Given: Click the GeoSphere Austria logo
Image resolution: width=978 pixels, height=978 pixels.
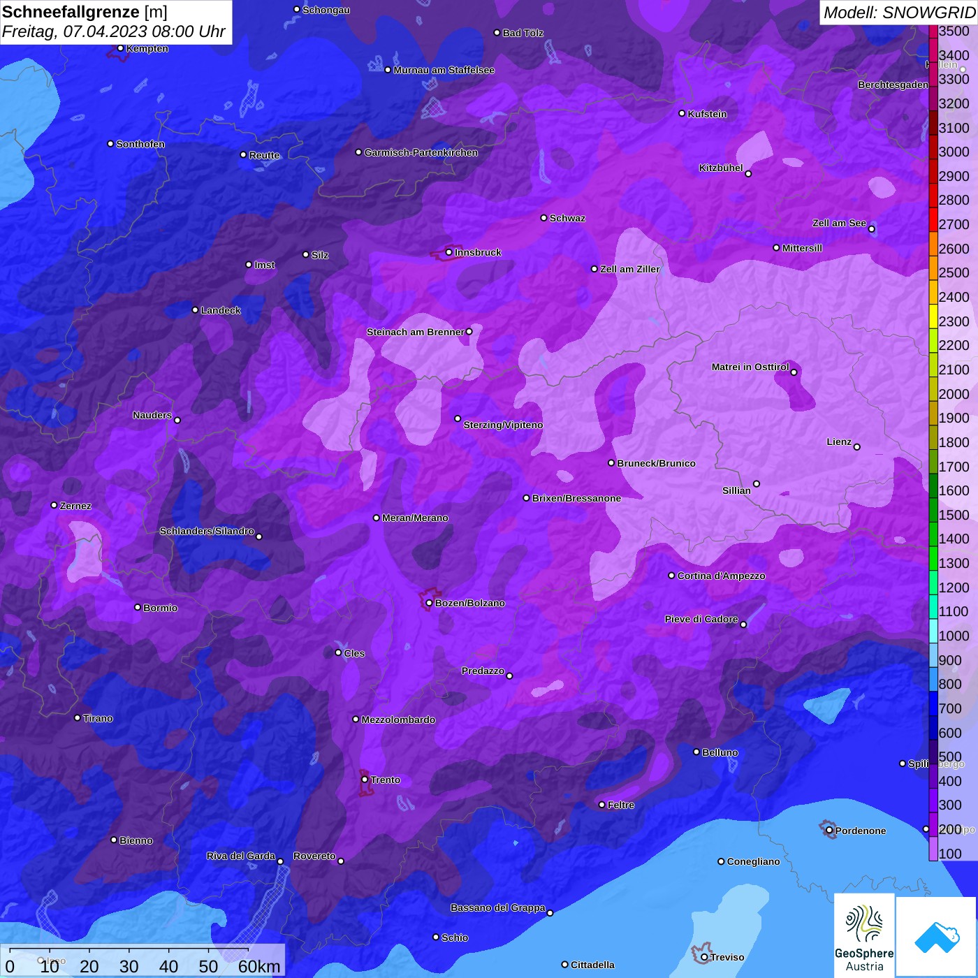Looking at the screenshot, I should pyautogui.click(x=864, y=935).
